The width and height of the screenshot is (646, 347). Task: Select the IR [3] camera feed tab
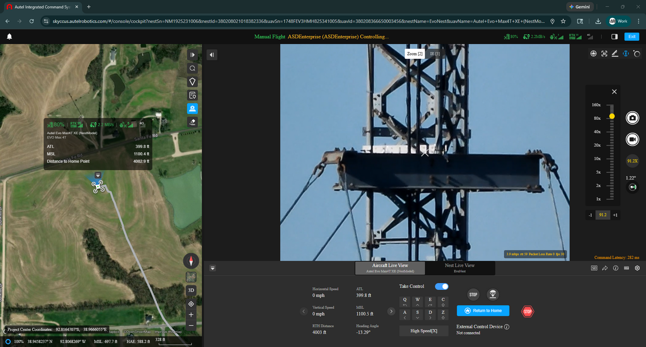[434, 53]
